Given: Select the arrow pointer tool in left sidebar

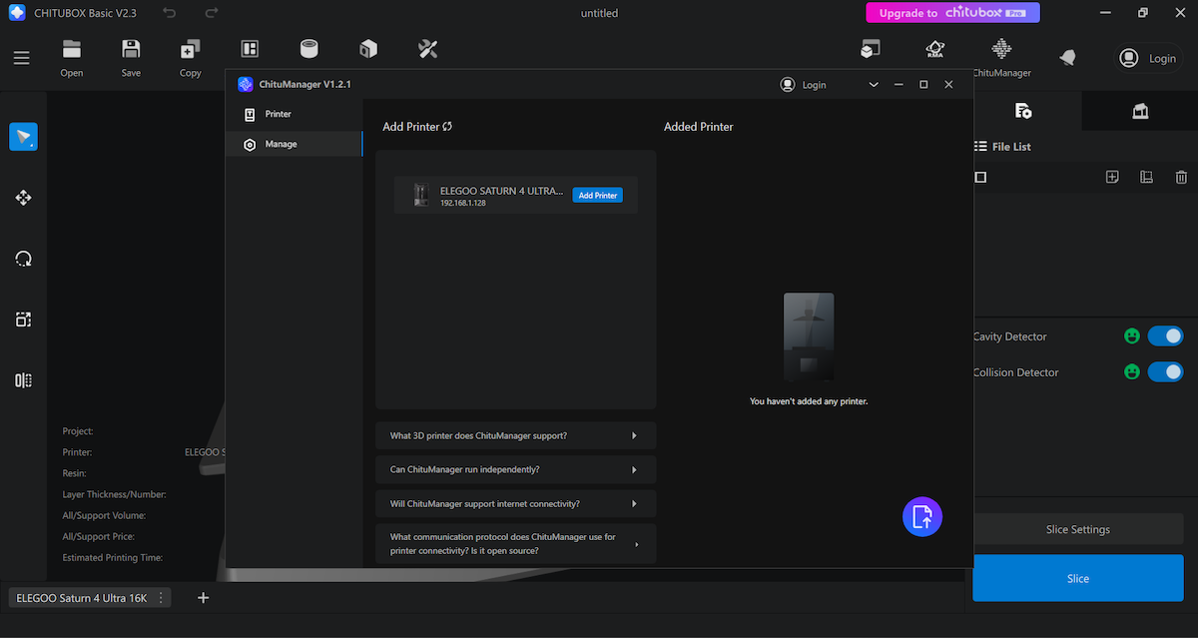Looking at the screenshot, I should tap(23, 137).
